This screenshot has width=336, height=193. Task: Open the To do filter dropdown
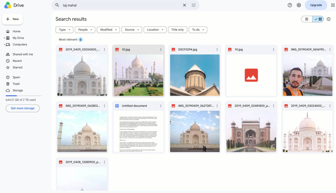(x=198, y=30)
